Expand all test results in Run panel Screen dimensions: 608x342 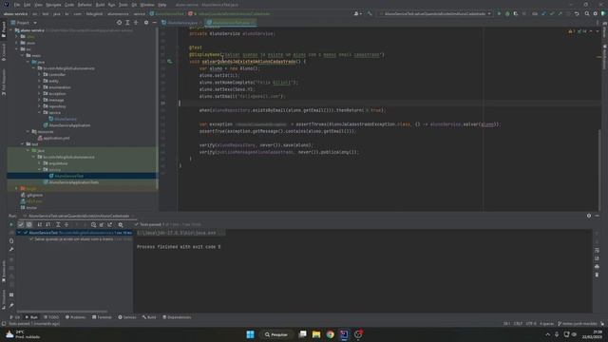tap(58, 224)
